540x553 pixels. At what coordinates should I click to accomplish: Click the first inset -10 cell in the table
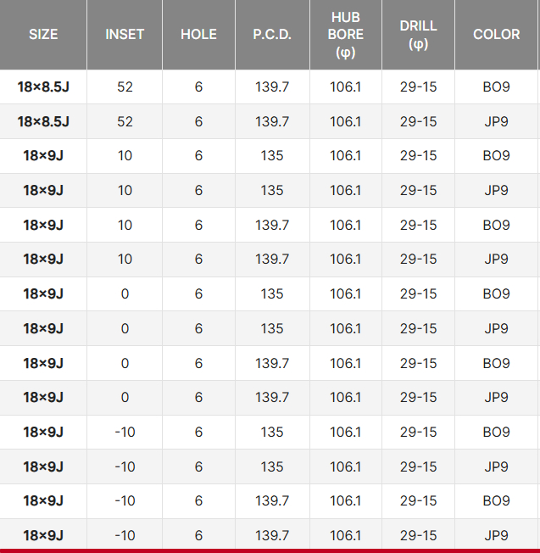click(x=125, y=432)
